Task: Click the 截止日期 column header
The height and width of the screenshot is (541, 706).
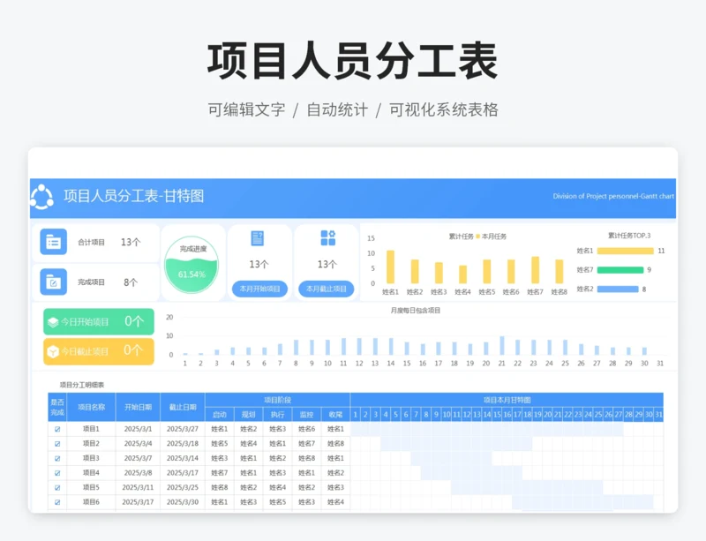Action: [x=183, y=407]
